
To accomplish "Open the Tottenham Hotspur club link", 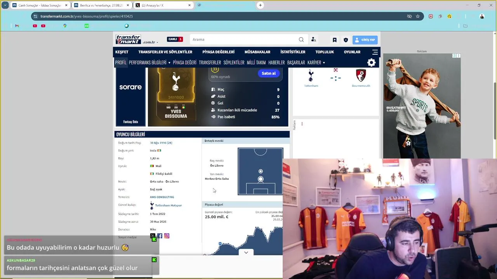I will [x=169, y=205].
